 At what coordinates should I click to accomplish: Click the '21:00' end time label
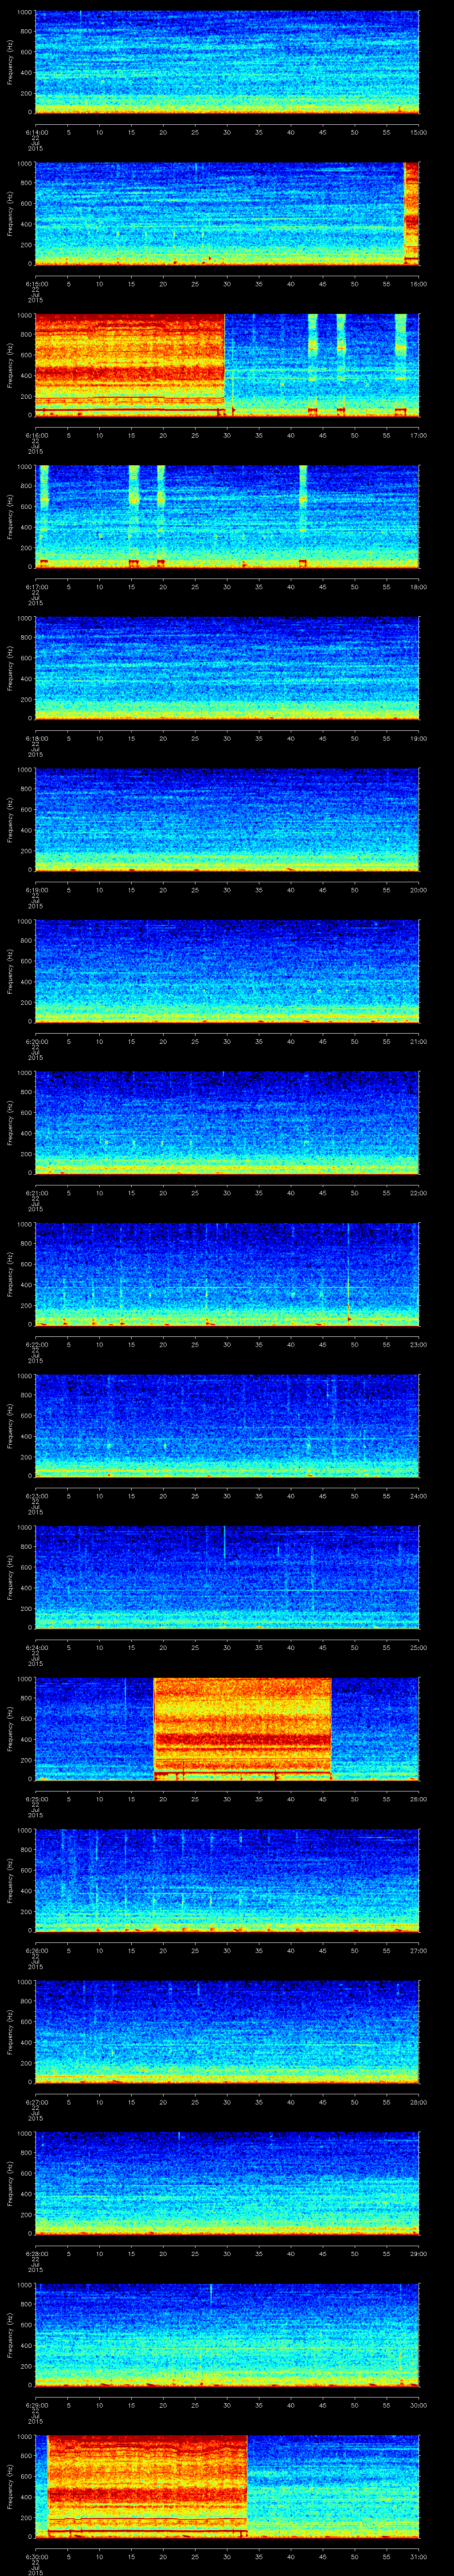tap(418, 1041)
